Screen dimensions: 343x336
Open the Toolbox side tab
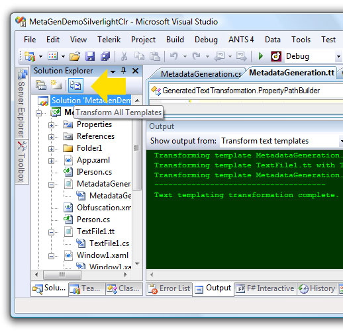coord(22,161)
